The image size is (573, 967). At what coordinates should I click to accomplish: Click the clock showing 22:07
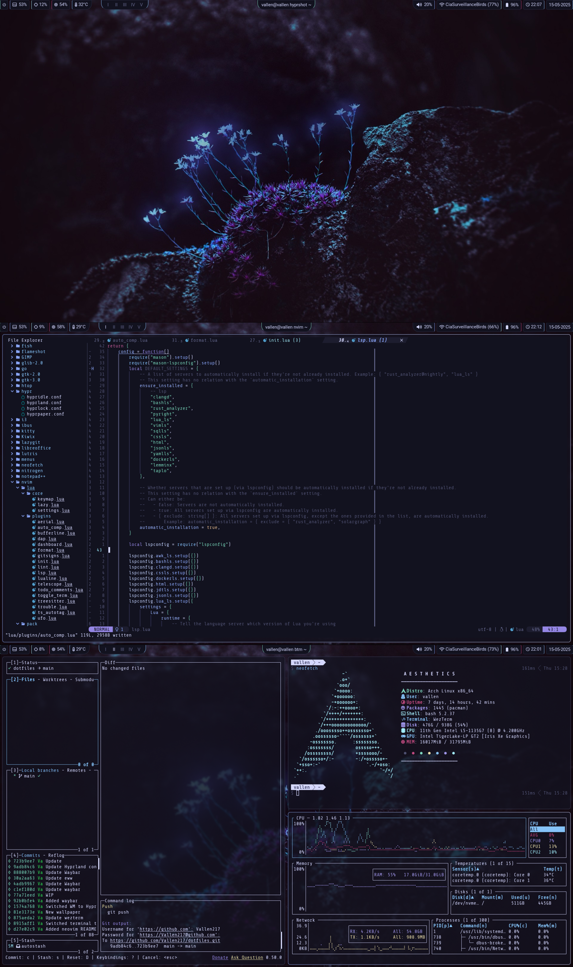533,5
